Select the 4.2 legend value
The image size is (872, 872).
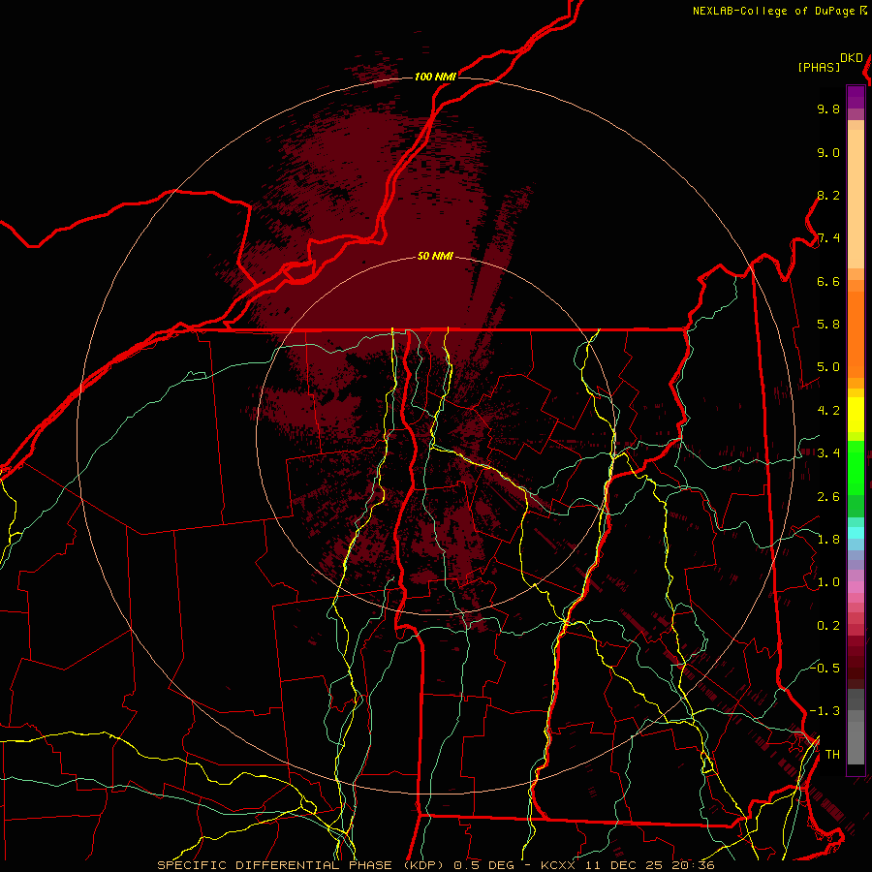pos(828,411)
